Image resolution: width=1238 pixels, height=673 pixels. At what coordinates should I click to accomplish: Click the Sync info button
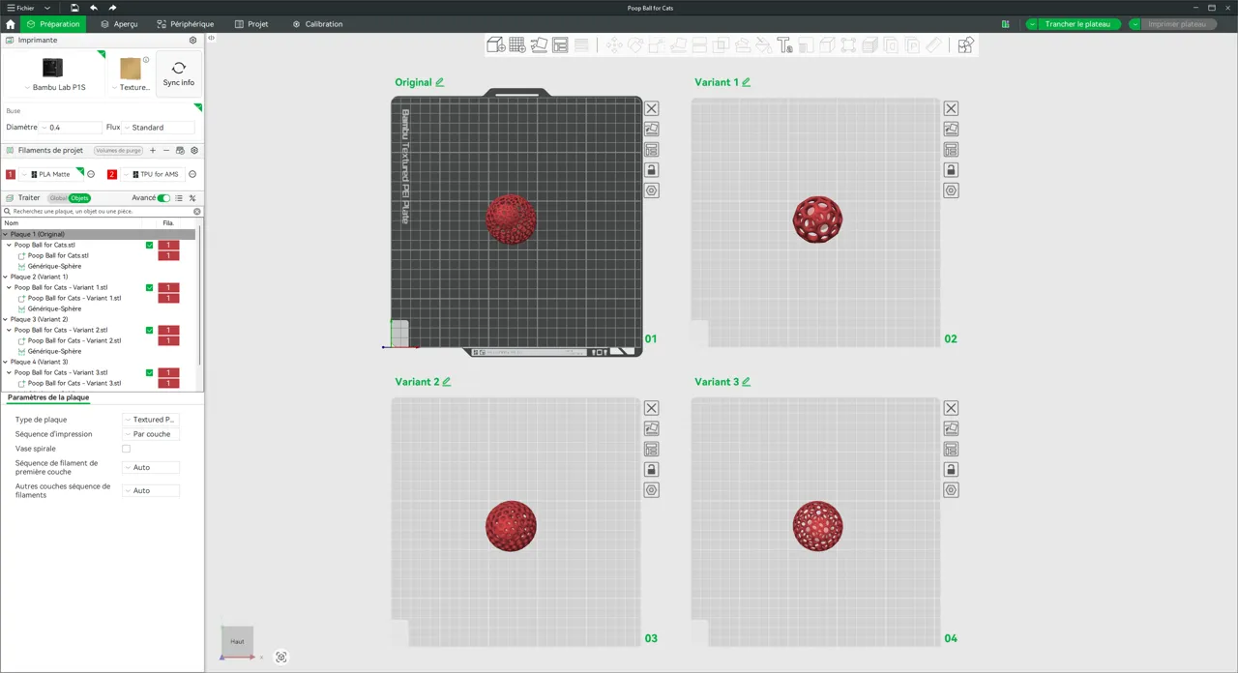point(179,73)
